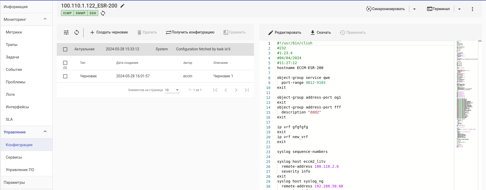Jump to last page of drafts

[246, 90]
